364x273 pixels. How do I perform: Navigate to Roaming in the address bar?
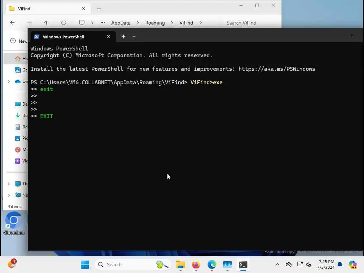click(155, 23)
